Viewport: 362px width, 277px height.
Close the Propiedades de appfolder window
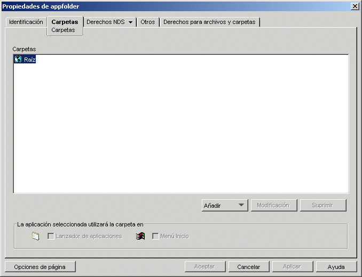tap(355, 6)
